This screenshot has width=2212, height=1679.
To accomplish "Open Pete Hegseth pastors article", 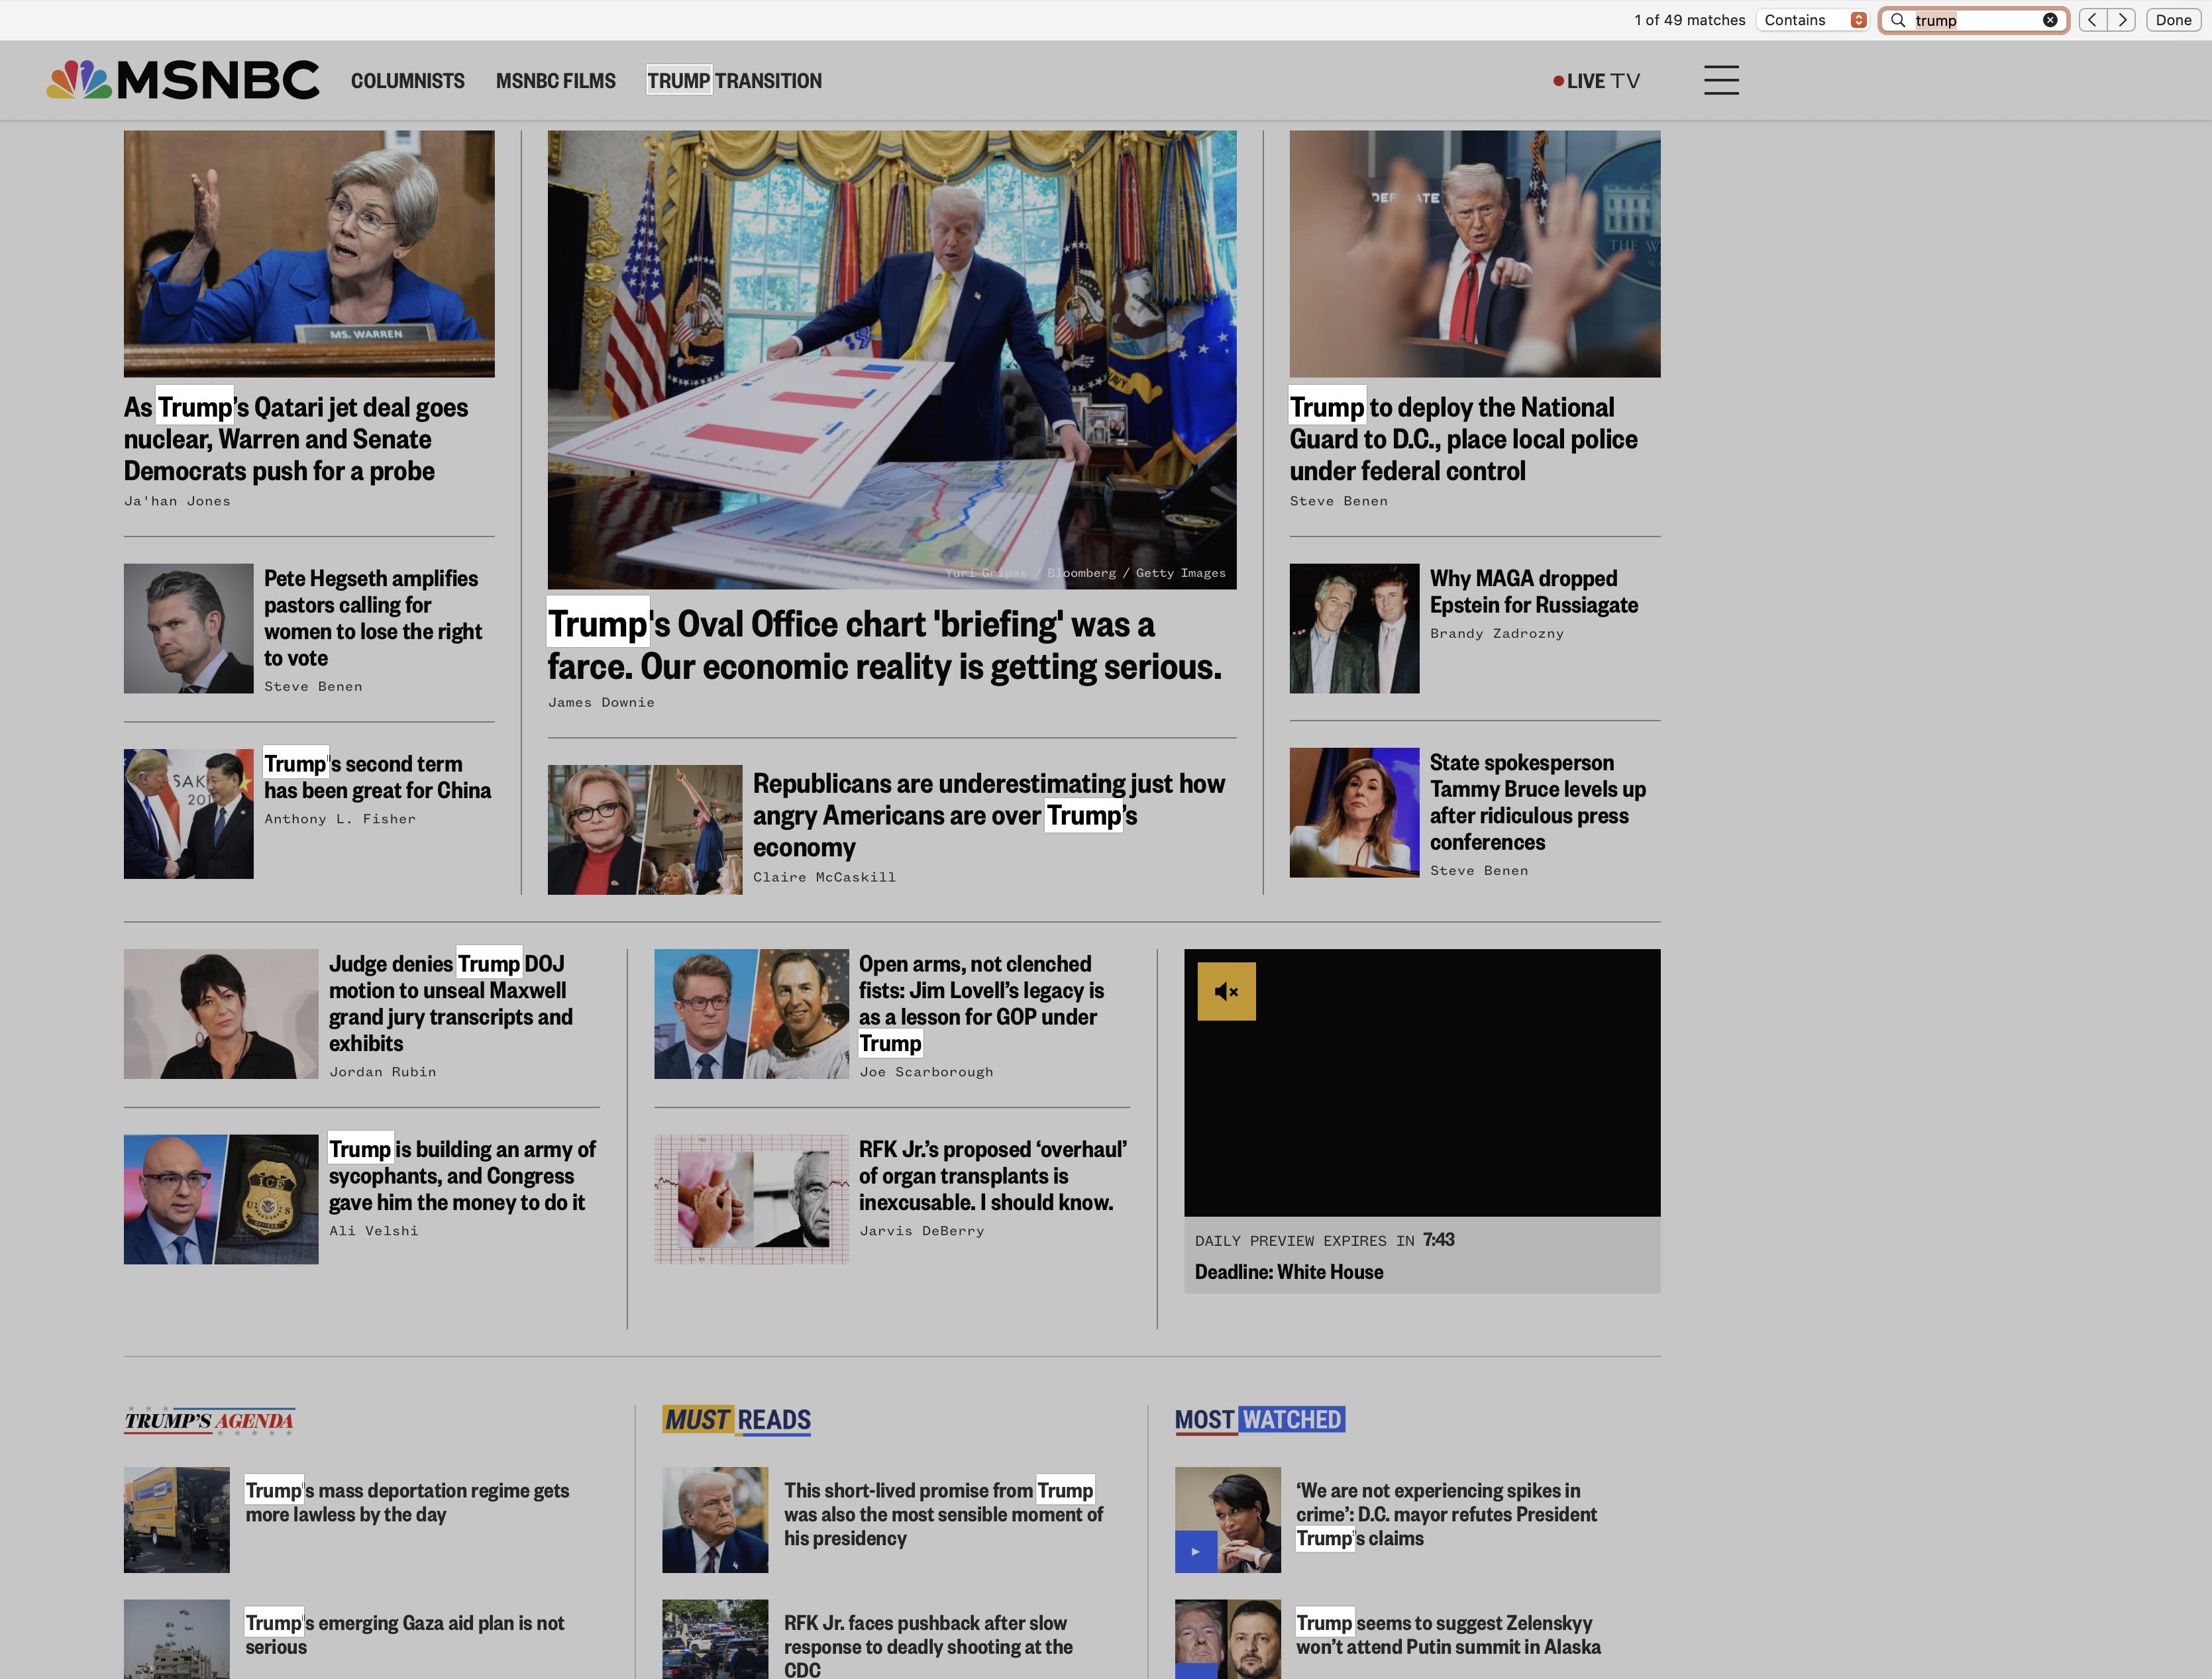I will (373, 618).
